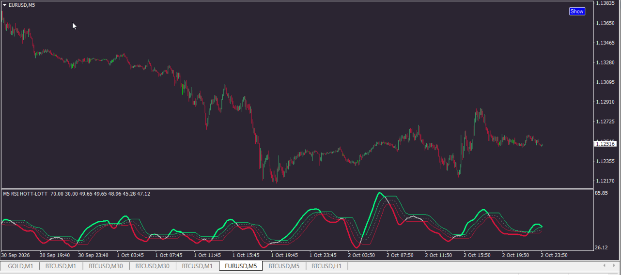The image size is (621, 275).
Task: Click the blue Show button
Action: pyautogui.click(x=577, y=11)
